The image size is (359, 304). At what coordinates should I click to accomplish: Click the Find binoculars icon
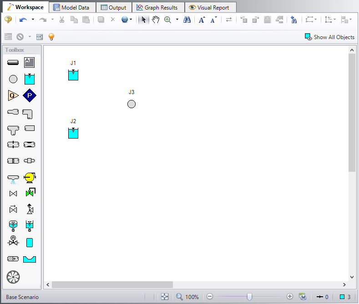[x=187, y=20]
